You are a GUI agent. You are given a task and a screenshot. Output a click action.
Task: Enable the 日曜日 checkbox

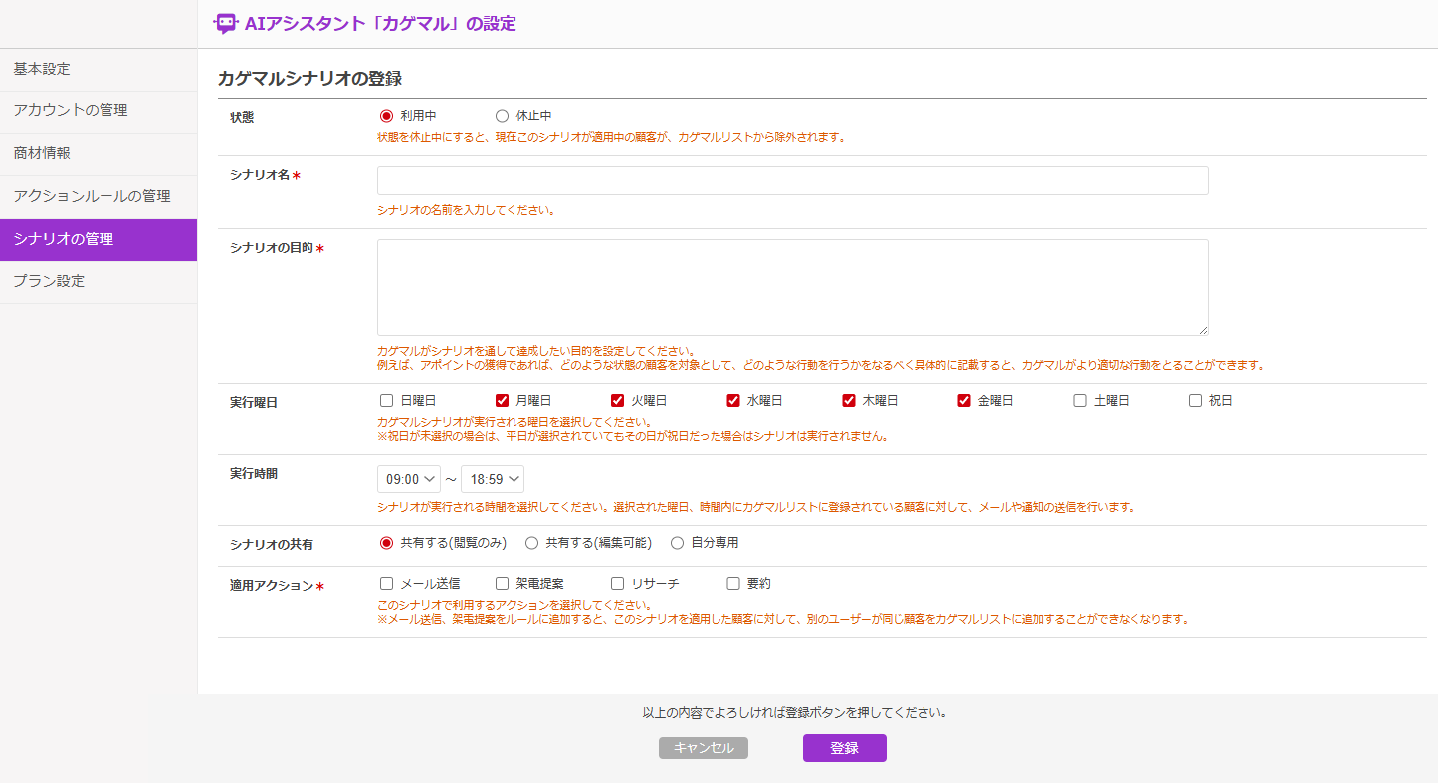pos(386,401)
